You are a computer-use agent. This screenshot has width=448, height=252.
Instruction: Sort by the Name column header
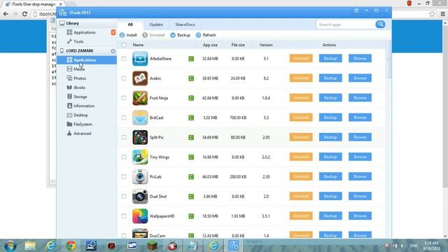[138, 45]
